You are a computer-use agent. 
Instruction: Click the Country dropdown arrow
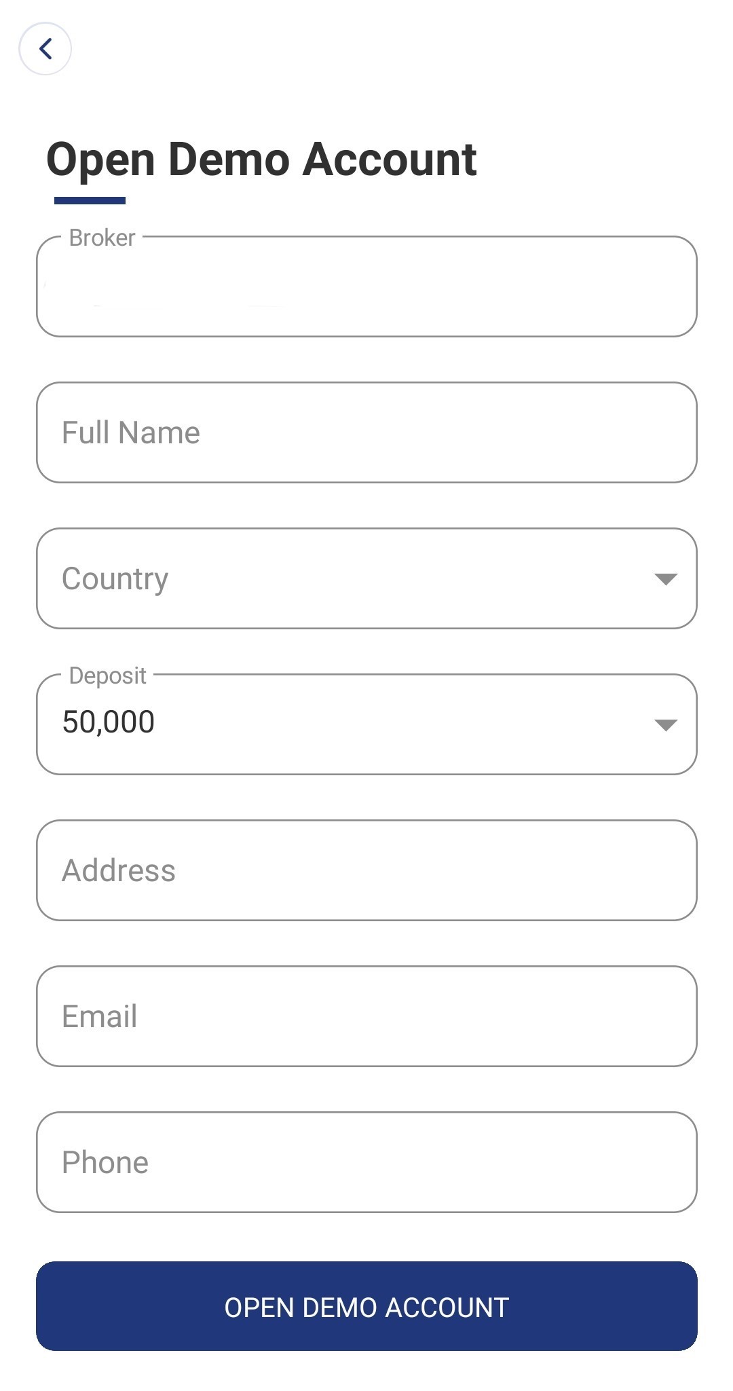(x=665, y=578)
